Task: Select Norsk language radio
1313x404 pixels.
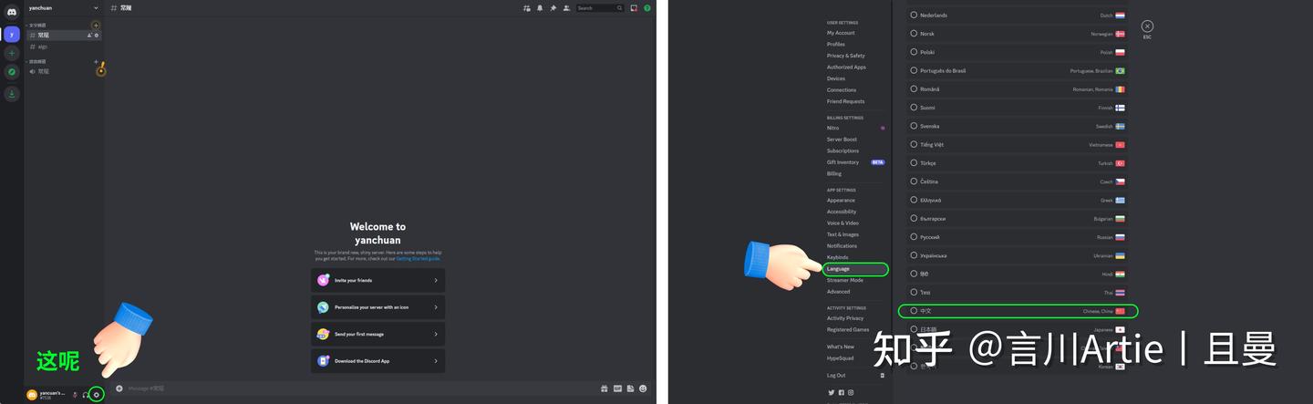Action: (x=914, y=34)
